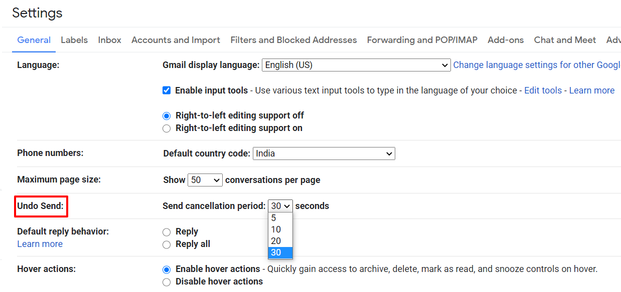Open the Default country code dropdown
This screenshot has width=621, height=292.
coord(324,153)
